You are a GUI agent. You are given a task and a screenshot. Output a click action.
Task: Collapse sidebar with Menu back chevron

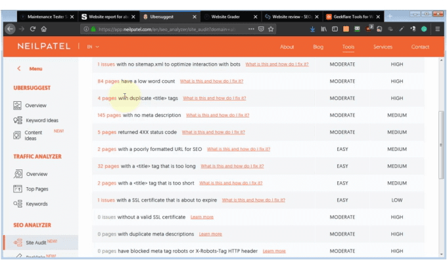(x=19, y=68)
